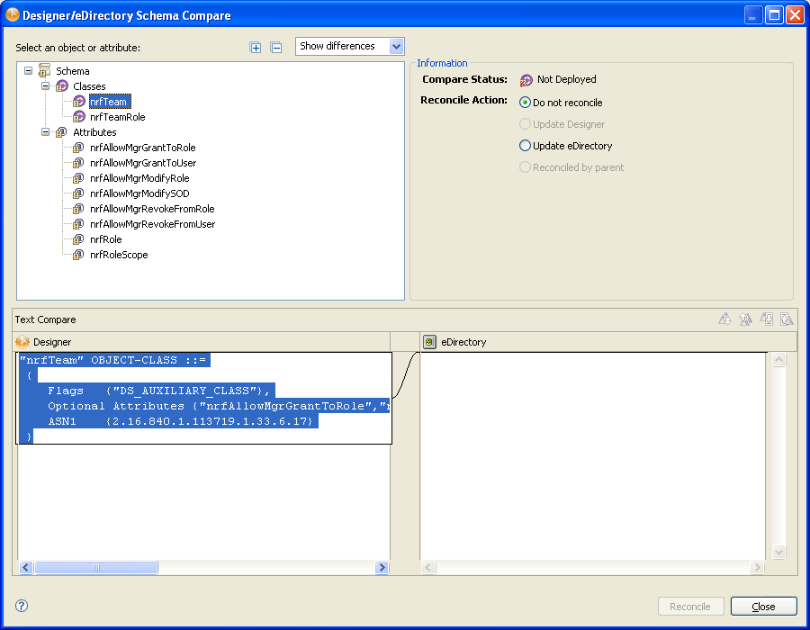The image size is (810, 630).
Task: Click Designer horizontal scrollbar thumb
Action: (x=96, y=568)
